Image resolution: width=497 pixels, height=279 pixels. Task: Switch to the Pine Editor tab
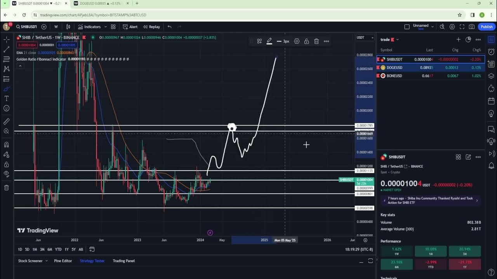click(63, 261)
